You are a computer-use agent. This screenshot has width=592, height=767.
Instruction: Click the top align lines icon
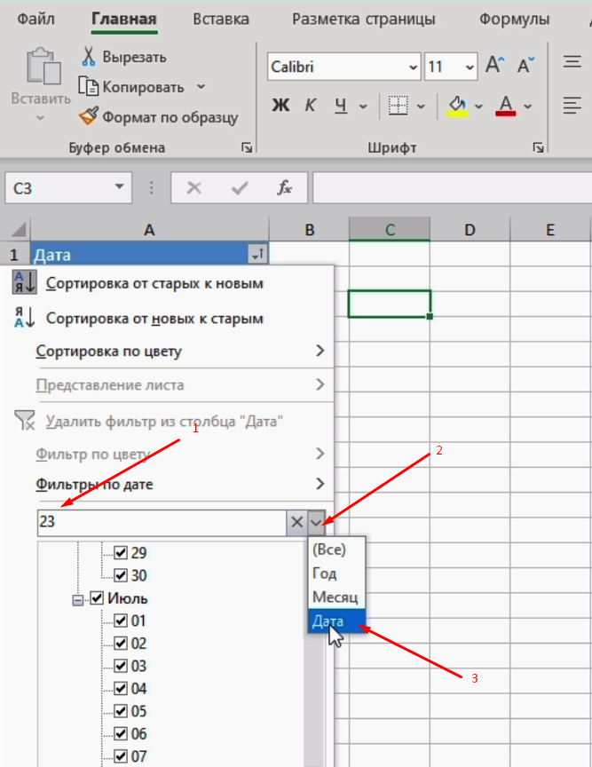coord(572,62)
